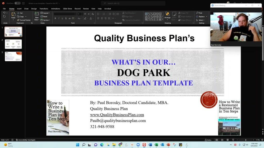
Task: Click Find in the Editing group
Action: click(x=199, y=13)
